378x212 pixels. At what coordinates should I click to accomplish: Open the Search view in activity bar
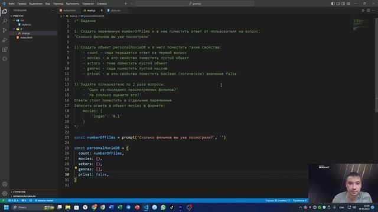point(5,21)
